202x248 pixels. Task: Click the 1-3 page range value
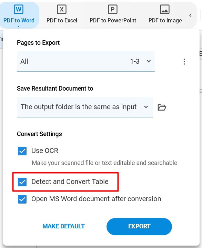135,61
